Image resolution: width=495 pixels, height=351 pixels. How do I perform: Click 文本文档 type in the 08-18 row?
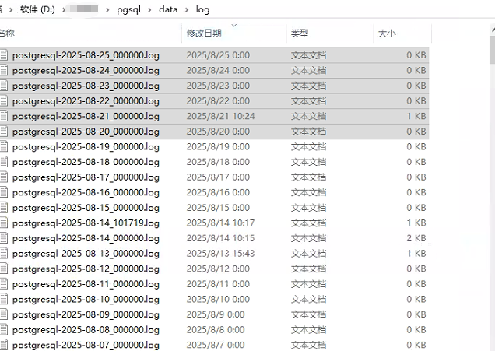[x=308, y=162]
